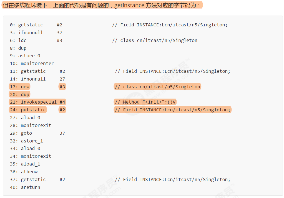
Task: Click the Field INSTANCE comment on line 37
Action: (172, 179)
